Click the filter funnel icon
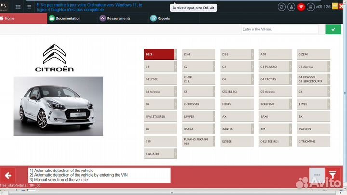This screenshot has height=195, width=347. point(332,175)
